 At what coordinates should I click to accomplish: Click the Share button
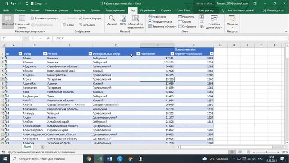(274, 10)
